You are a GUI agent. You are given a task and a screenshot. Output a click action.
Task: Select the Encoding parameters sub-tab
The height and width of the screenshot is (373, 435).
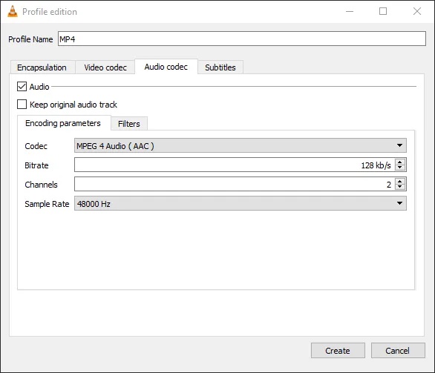[63, 123]
